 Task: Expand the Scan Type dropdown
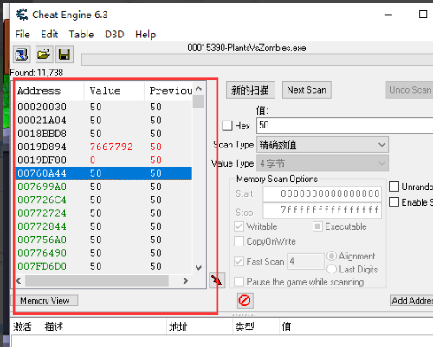[x=322, y=145]
